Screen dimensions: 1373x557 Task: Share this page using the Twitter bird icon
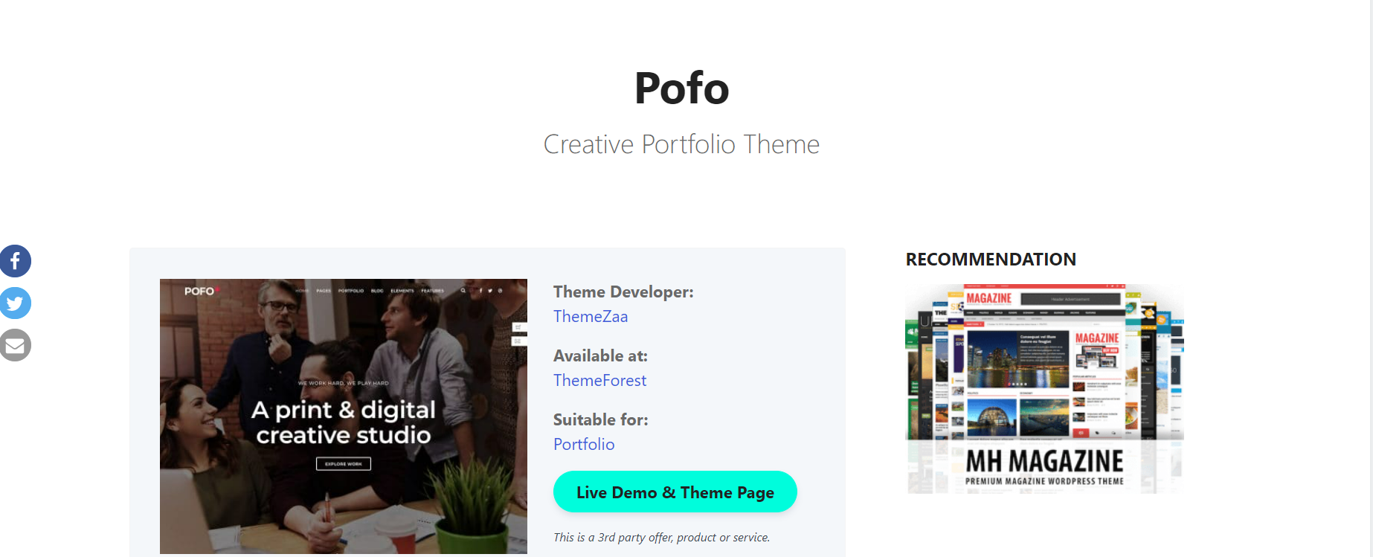point(15,303)
